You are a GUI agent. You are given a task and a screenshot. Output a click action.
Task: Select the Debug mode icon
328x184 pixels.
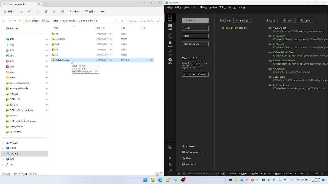[170, 43]
